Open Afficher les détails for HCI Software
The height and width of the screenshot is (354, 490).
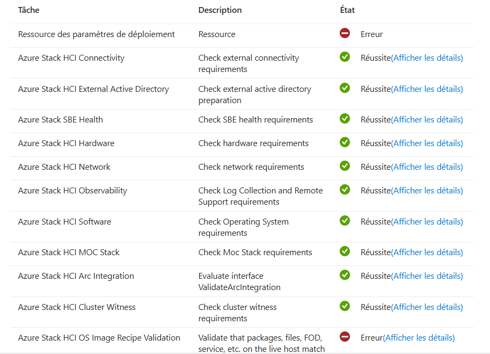(x=427, y=222)
